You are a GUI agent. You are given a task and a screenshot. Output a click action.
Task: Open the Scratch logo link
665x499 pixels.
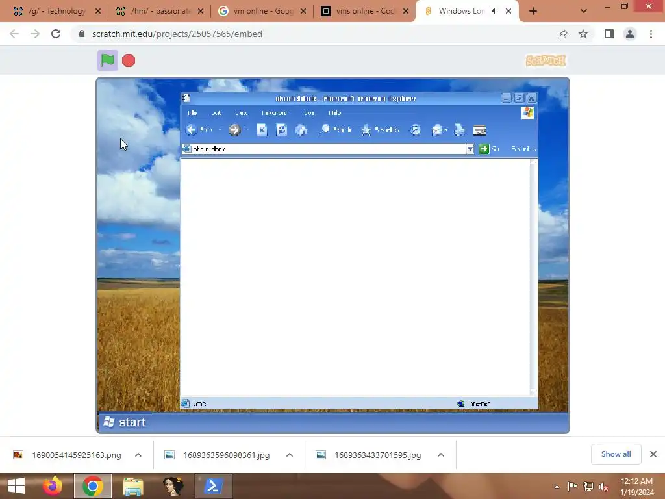546,60
